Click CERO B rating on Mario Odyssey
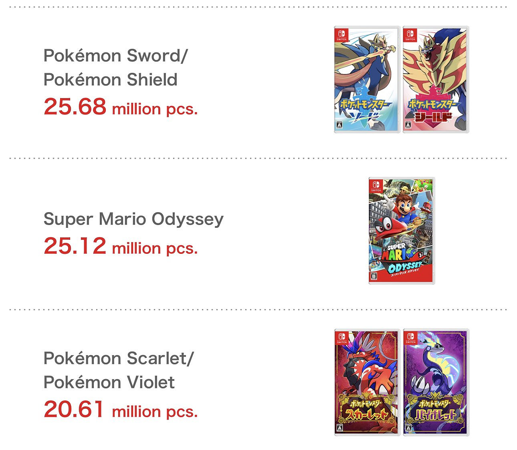517x450 pixels. pos(374,277)
